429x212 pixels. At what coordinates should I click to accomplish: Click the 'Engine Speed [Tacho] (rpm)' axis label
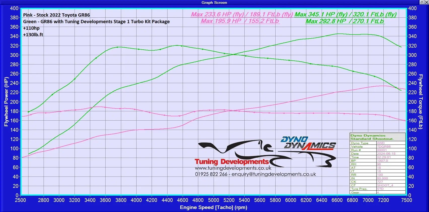214,207
